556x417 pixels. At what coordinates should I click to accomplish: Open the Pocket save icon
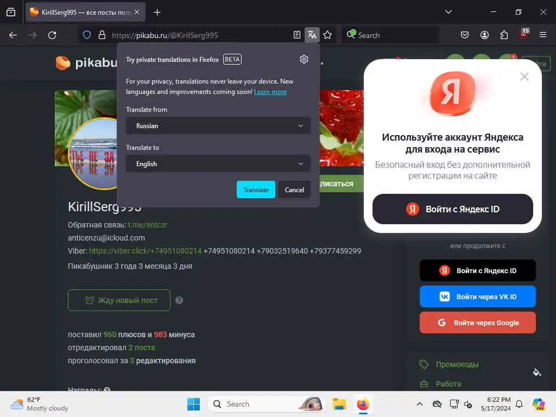pyautogui.click(x=465, y=35)
